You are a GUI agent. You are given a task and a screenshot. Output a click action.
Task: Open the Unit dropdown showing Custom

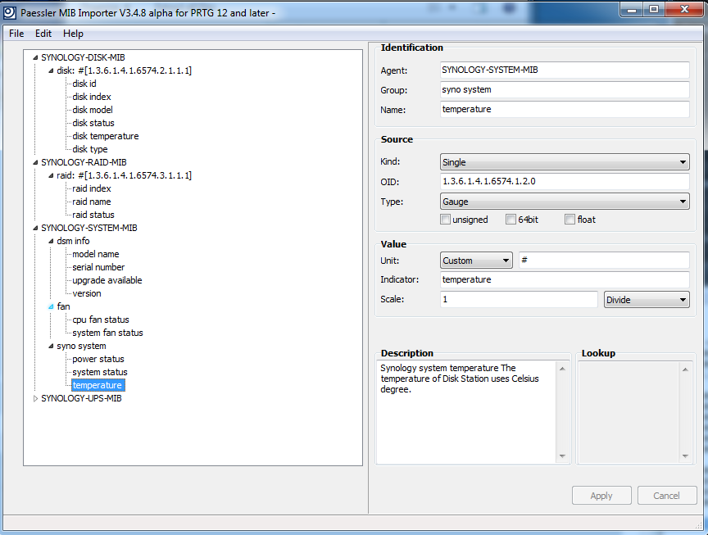[476, 261]
